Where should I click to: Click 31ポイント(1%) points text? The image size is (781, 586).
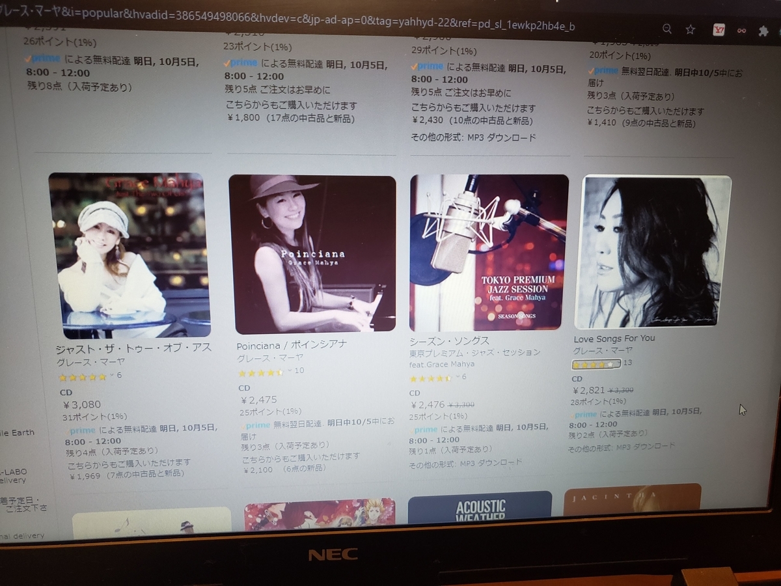pyautogui.click(x=95, y=417)
